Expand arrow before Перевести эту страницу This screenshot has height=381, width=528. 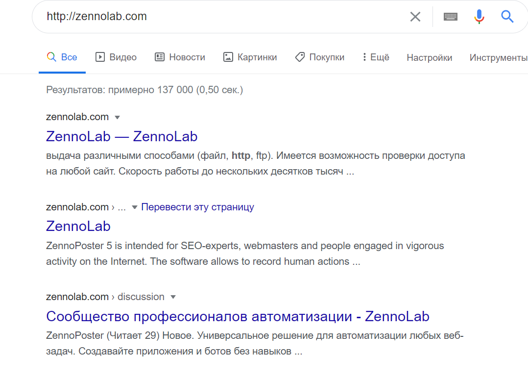click(134, 207)
